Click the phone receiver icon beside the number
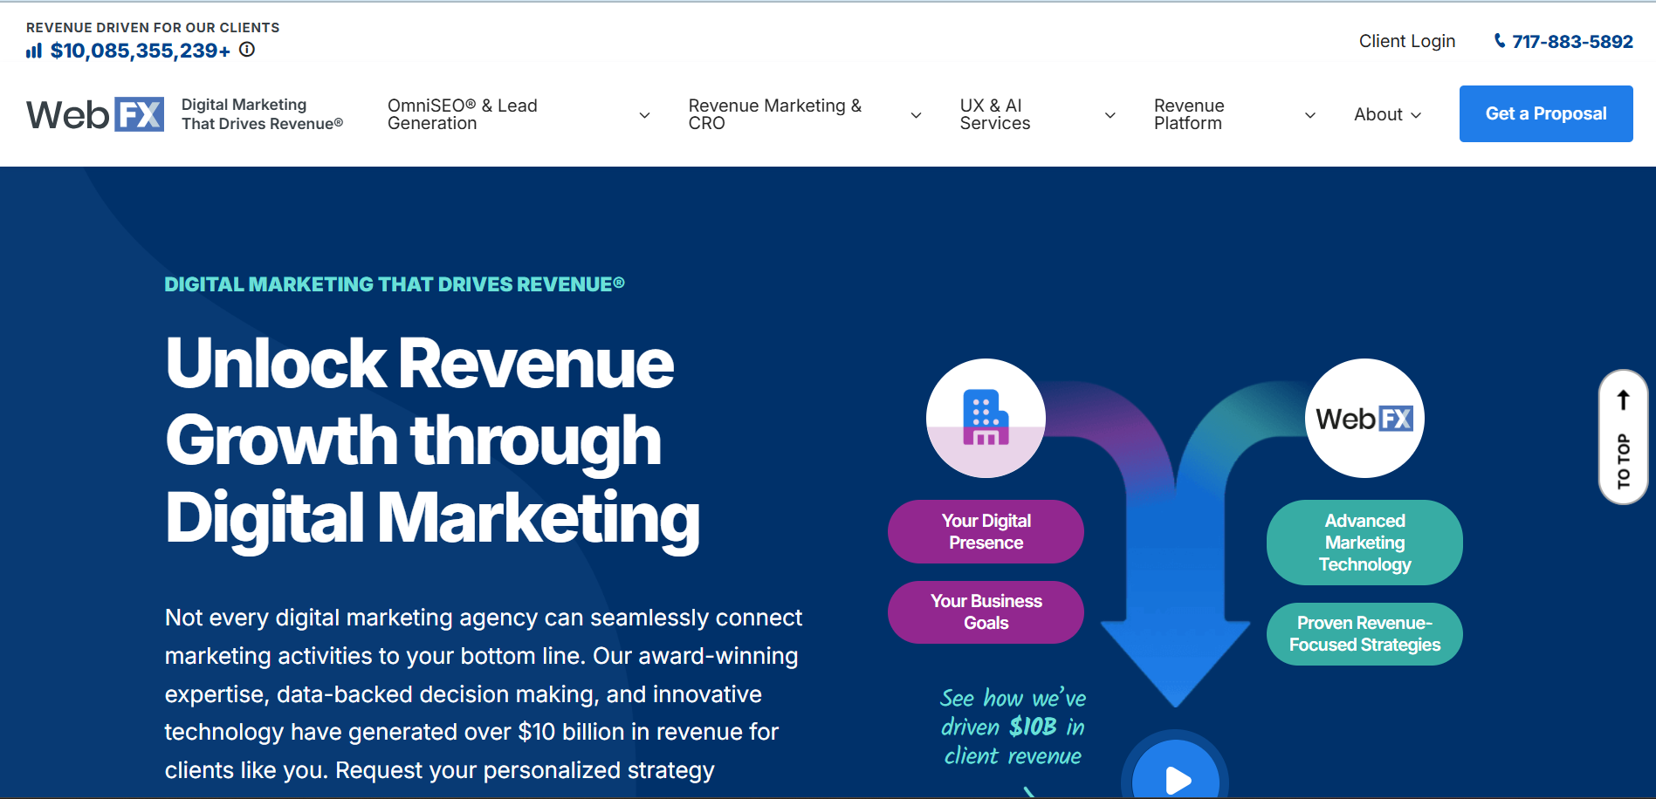 pyautogui.click(x=1499, y=40)
